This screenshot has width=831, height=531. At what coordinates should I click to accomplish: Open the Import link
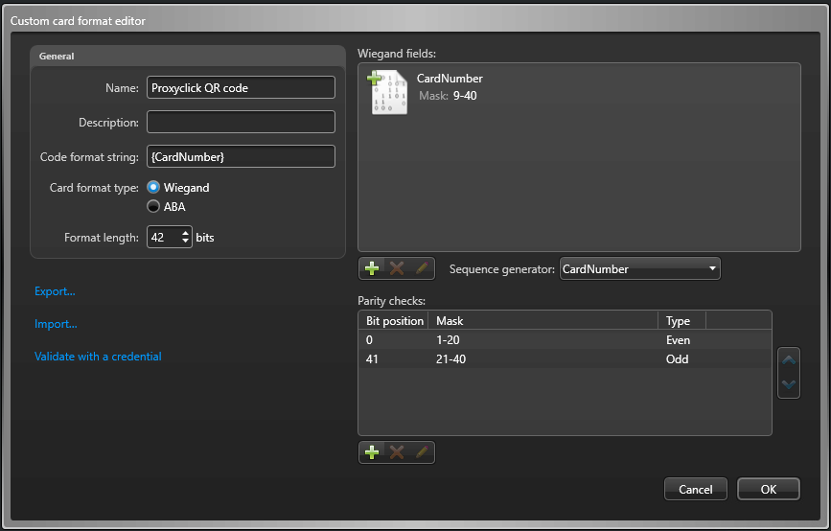tap(56, 324)
